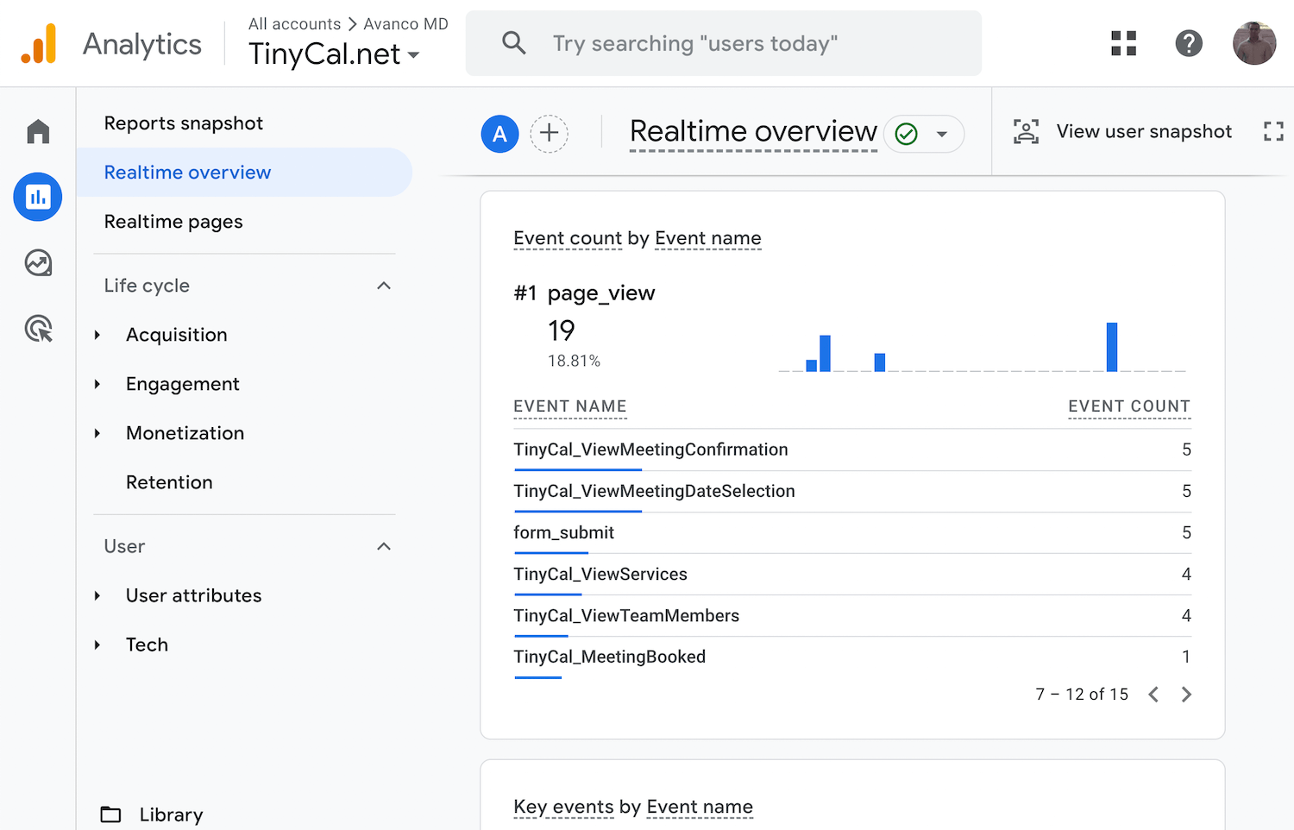Add a new comparison with plus icon
The image size is (1294, 830).
(x=549, y=134)
